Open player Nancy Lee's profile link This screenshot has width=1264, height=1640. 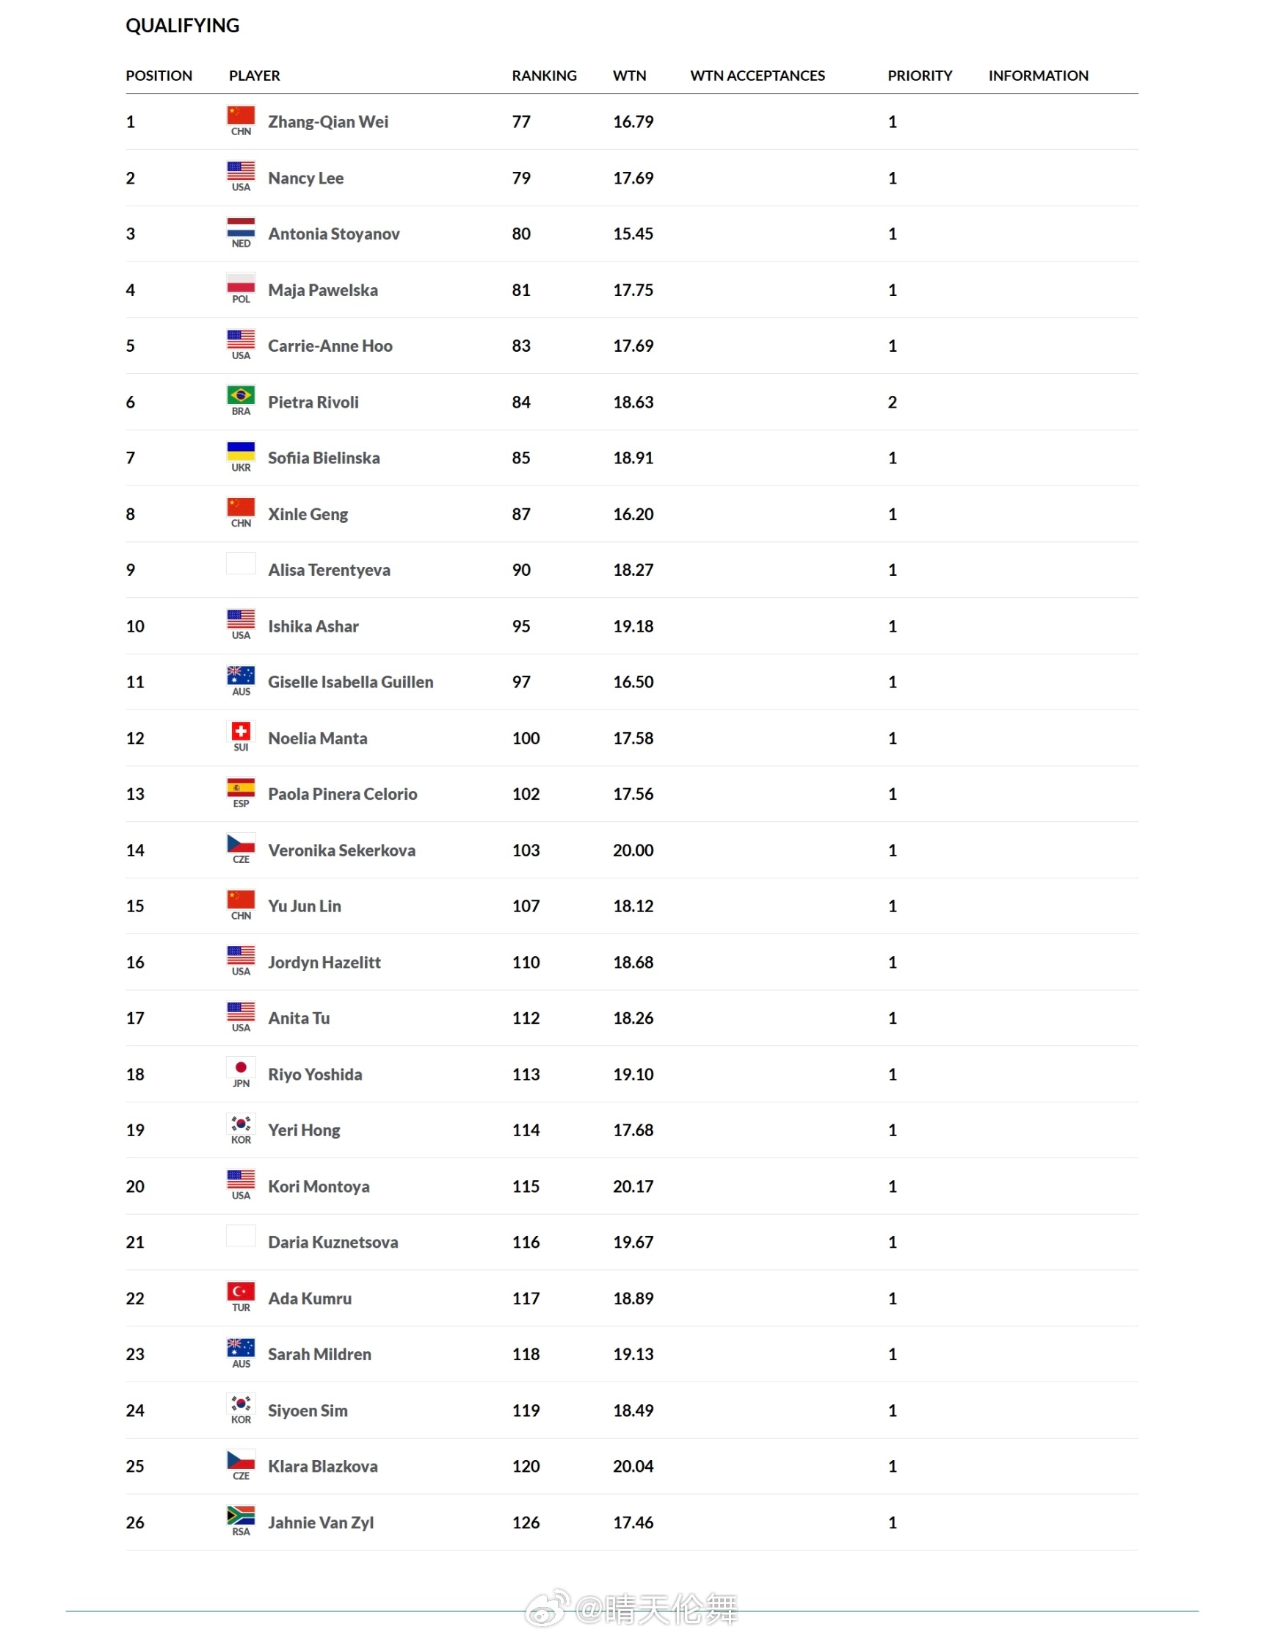pos(305,178)
